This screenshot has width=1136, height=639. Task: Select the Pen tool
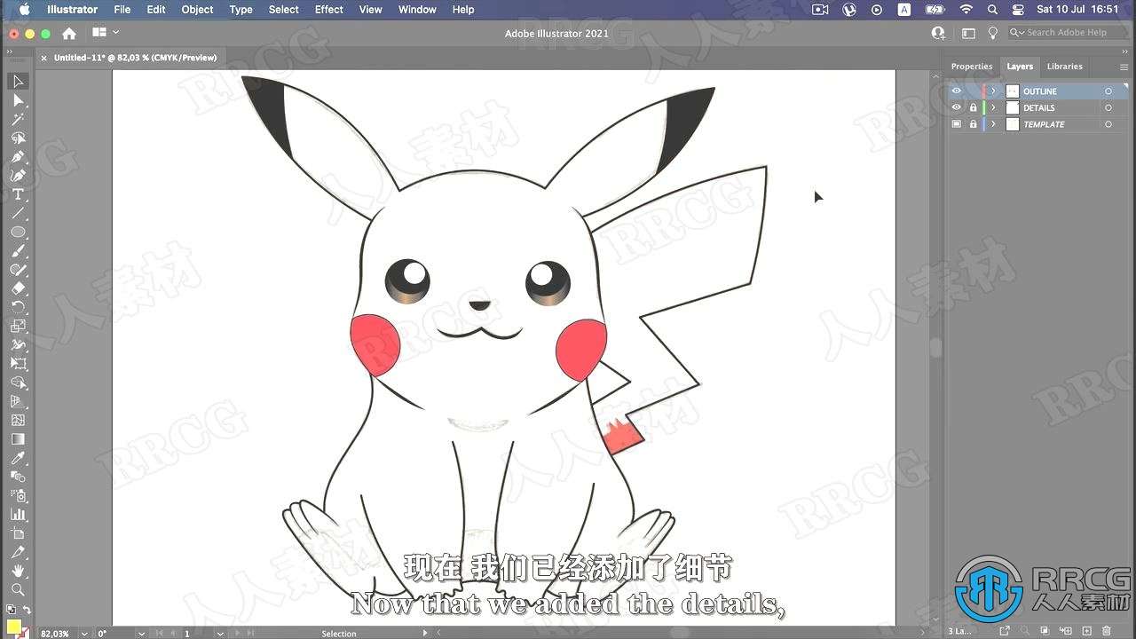(18, 157)
